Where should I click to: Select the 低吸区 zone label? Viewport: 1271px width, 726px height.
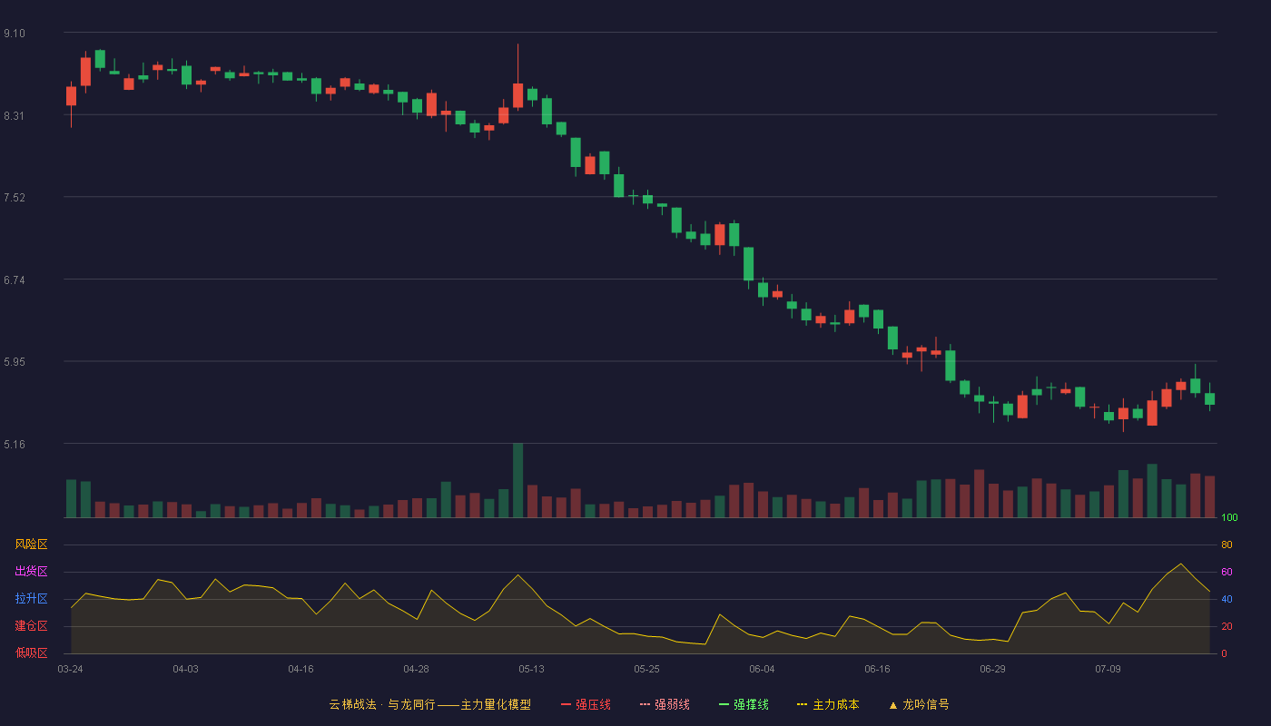pyautogui.click(x=31, y=653)
